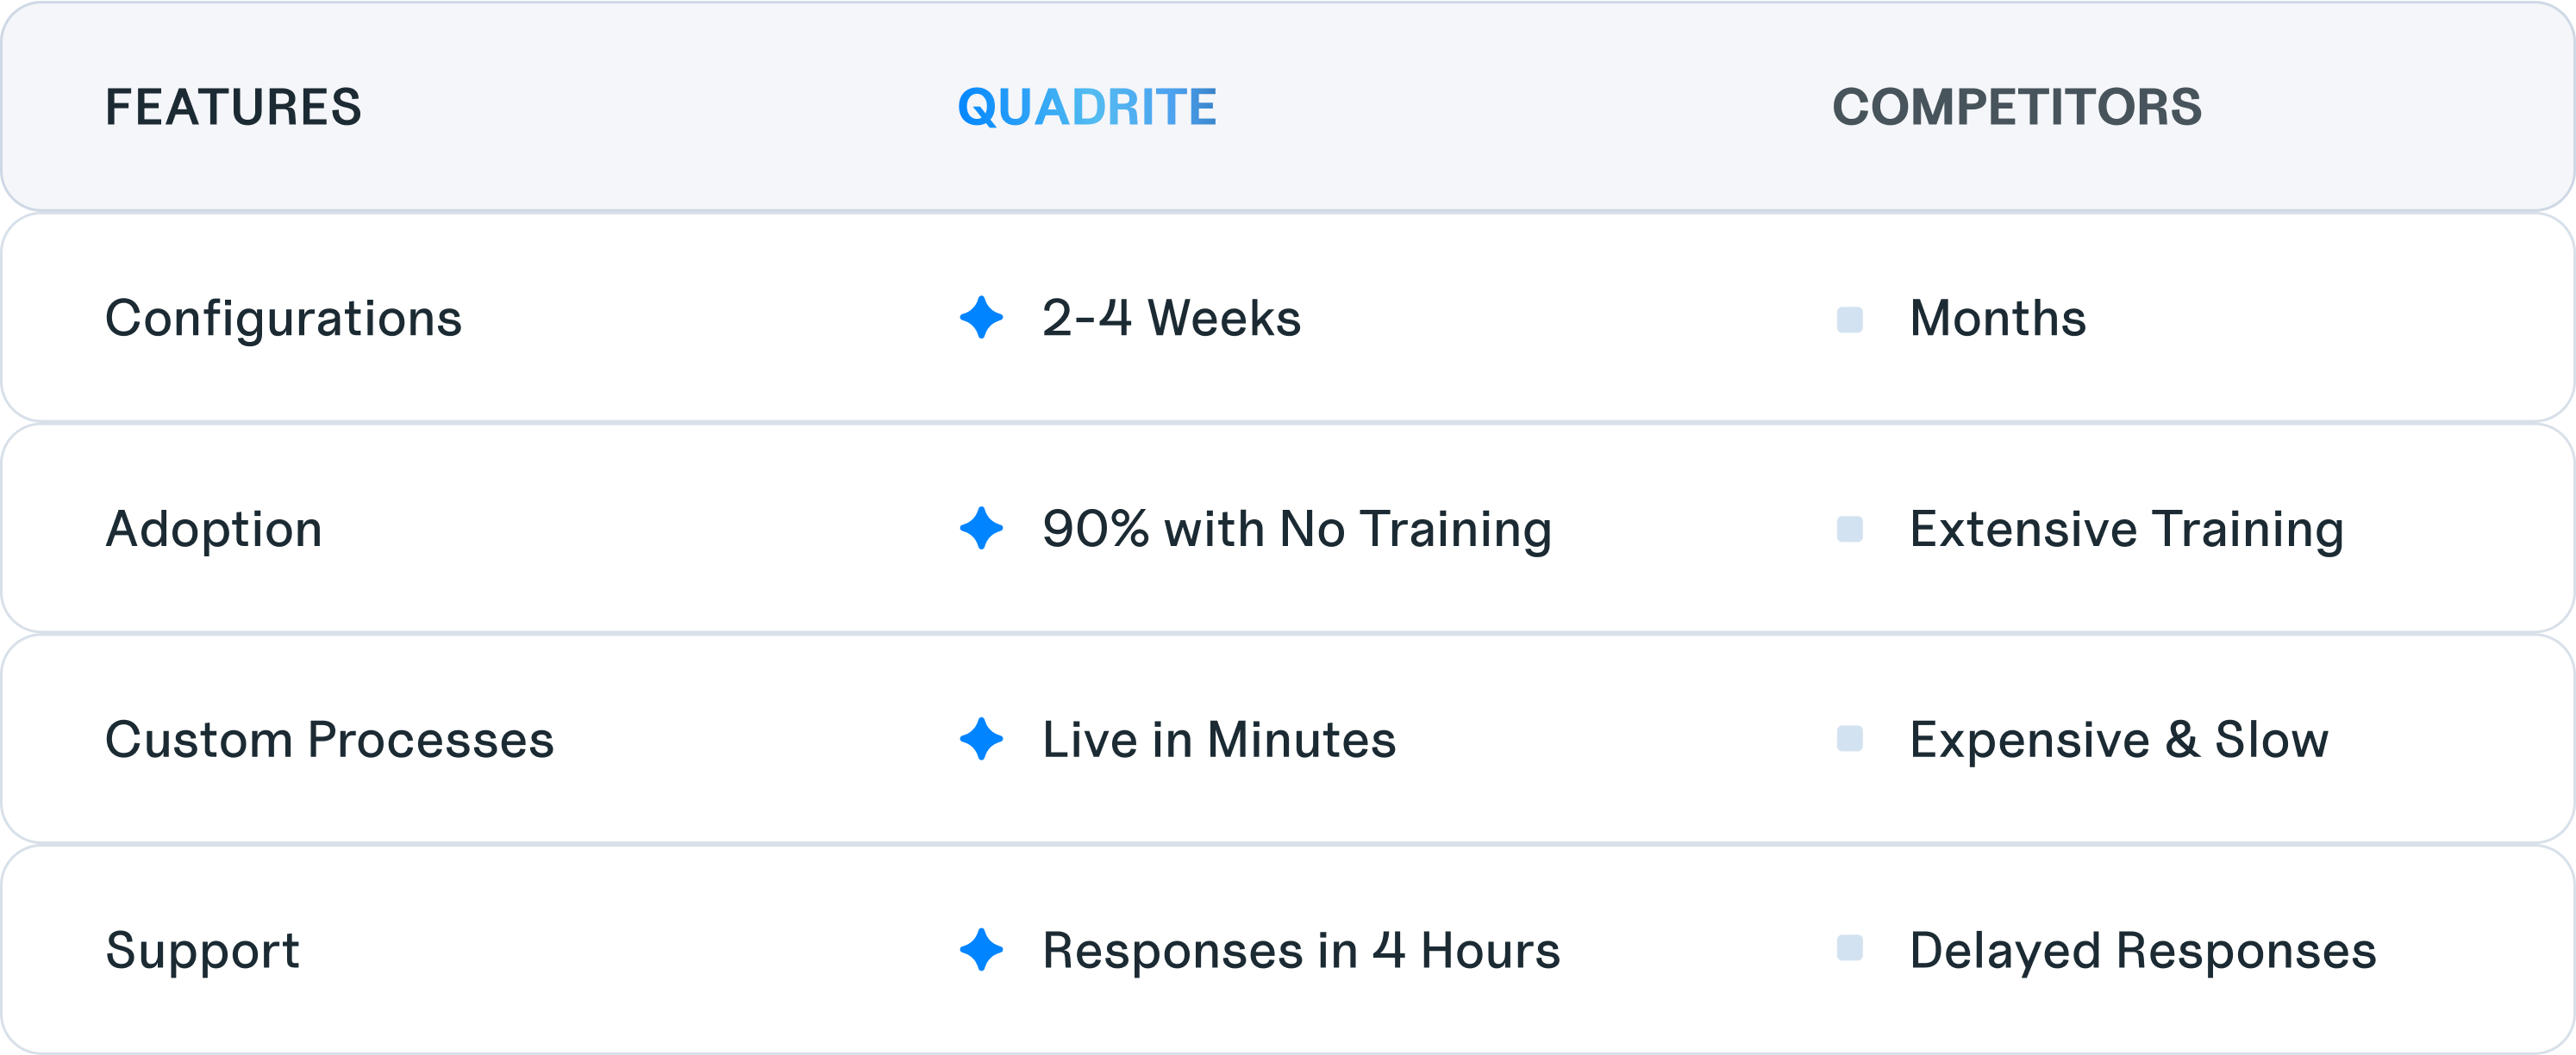2576x1055 pixels.
Task: Click the Extensive Training text
Action: tap(2127, 531)
